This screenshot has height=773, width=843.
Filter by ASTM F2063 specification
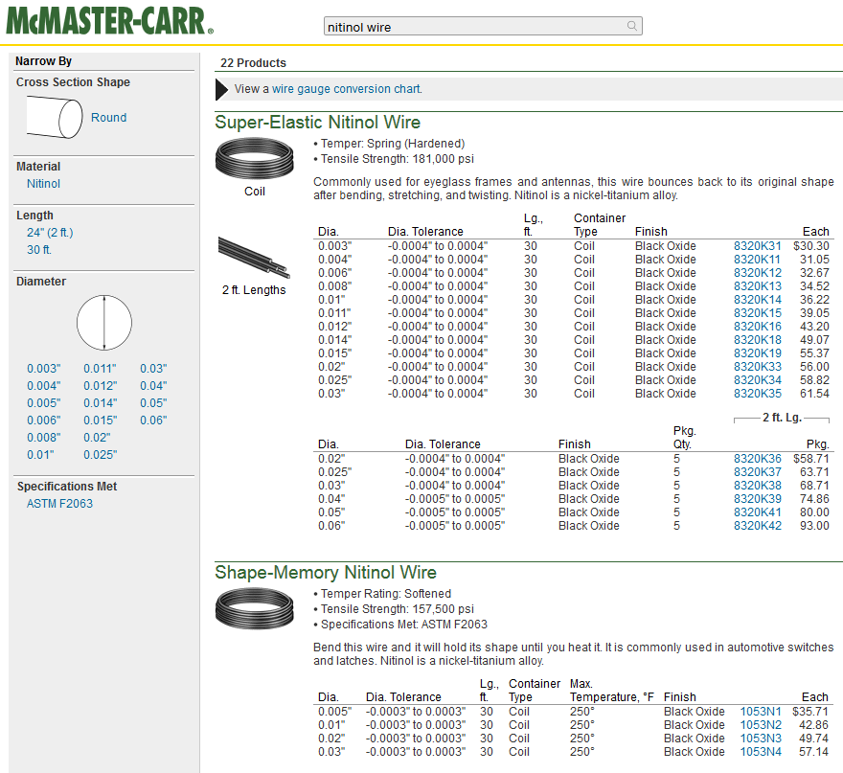click(x=59, y=504)
